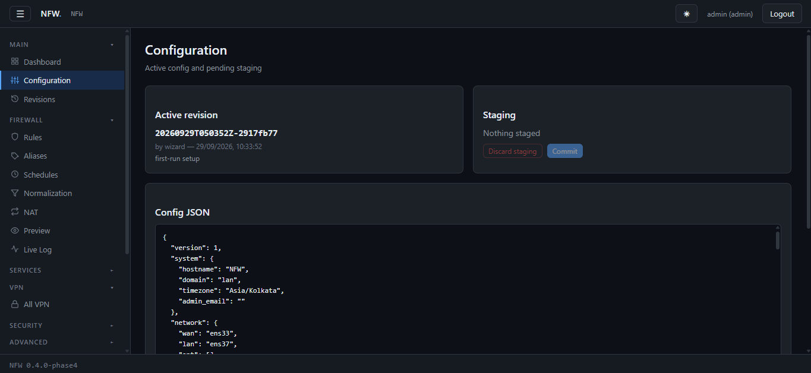Screen dimensions: 811x373
Task: Expand the SECURITY sidebar section
Action: [x=62, y=325]
